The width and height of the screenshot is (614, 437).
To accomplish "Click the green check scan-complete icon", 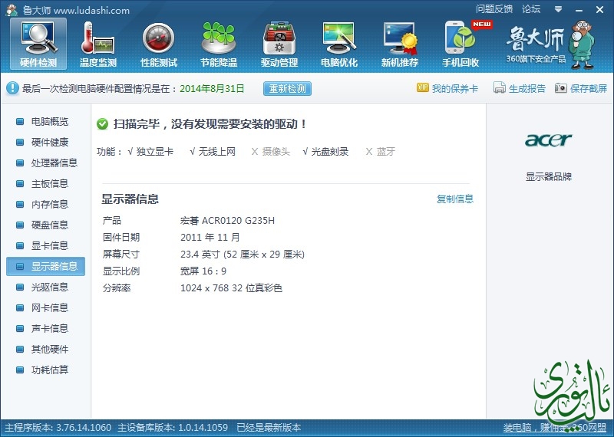I will (102, 124).
